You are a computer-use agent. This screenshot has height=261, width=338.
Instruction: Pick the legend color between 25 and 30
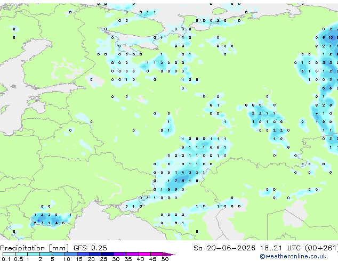click(107, 254)
